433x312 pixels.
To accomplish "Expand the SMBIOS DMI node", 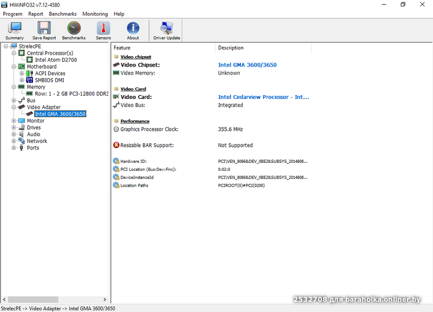I will (x=22, y=80).
